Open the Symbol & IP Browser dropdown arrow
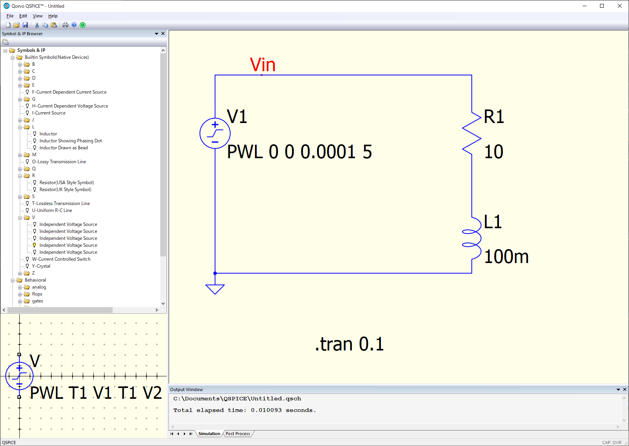 tap(156, 34)
